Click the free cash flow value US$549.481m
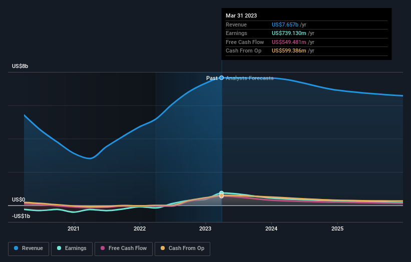 289,42
